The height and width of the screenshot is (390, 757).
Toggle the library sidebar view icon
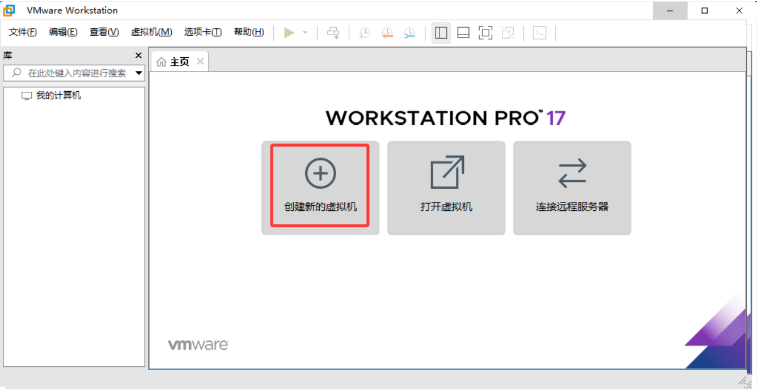(441, 33)
